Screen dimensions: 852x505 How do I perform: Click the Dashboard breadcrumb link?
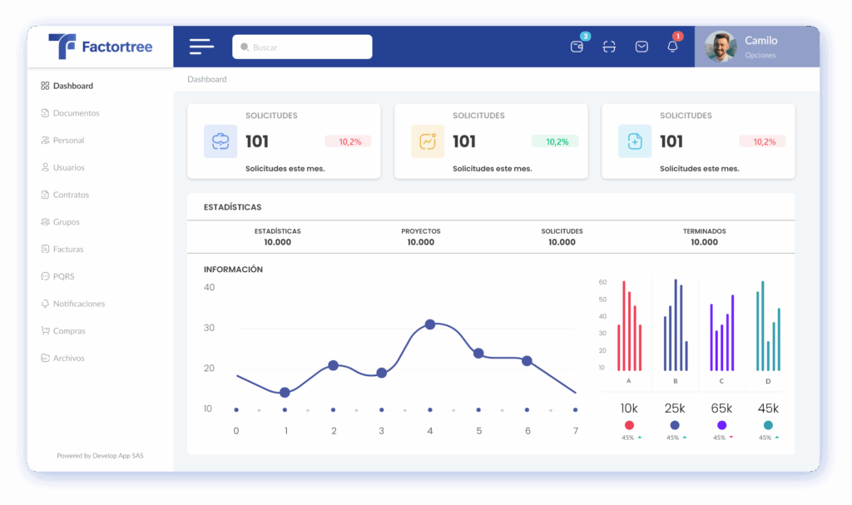pyautogui.click(x=206, y=80)
